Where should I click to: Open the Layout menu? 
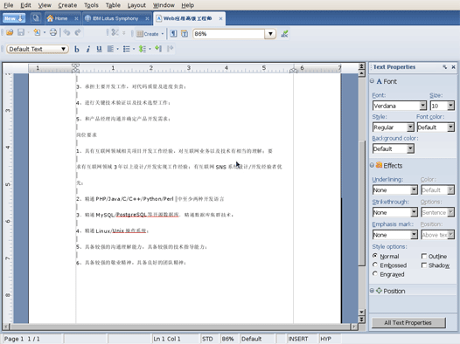(x=136, y=5)
